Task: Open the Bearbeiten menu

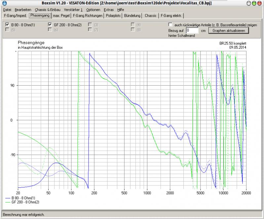Action: 22,10
